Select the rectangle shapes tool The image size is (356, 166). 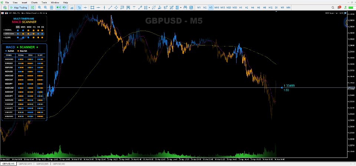[x=92, y=7]
